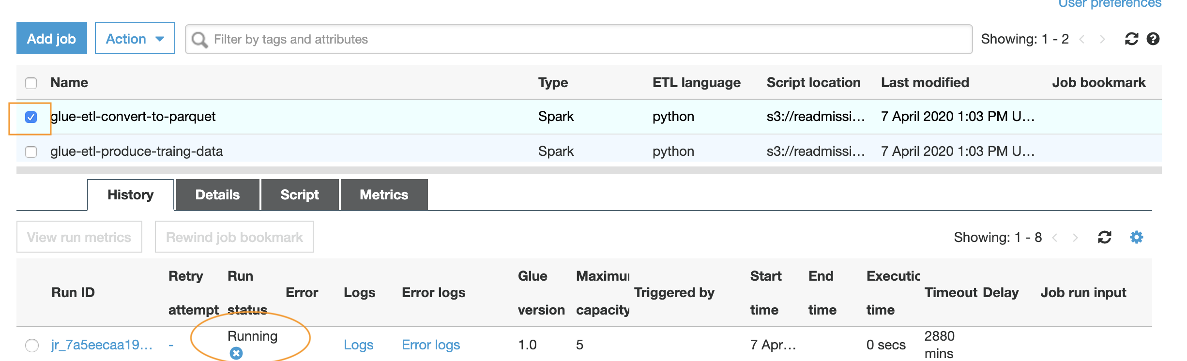Check the glue-etl-produce-traing-data job checkbox
The image size is (1187, 361).
[x=31, y=152]
